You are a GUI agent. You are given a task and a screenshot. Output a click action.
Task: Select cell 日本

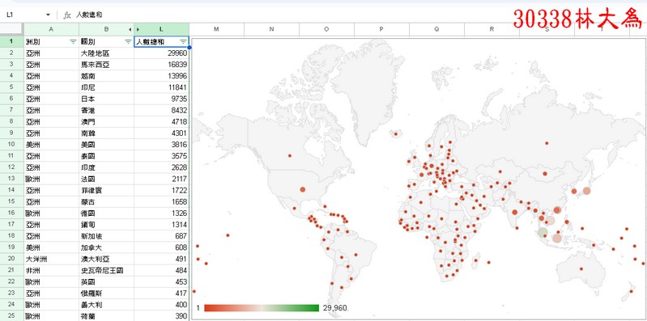click(x=106, y=99)
